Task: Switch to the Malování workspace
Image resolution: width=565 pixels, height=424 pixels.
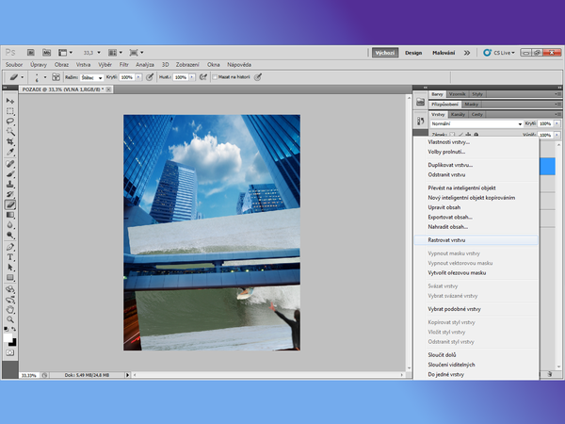Action: point(443,53)
